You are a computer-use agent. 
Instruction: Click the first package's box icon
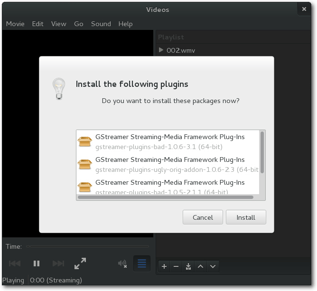[x=85, y=141]
